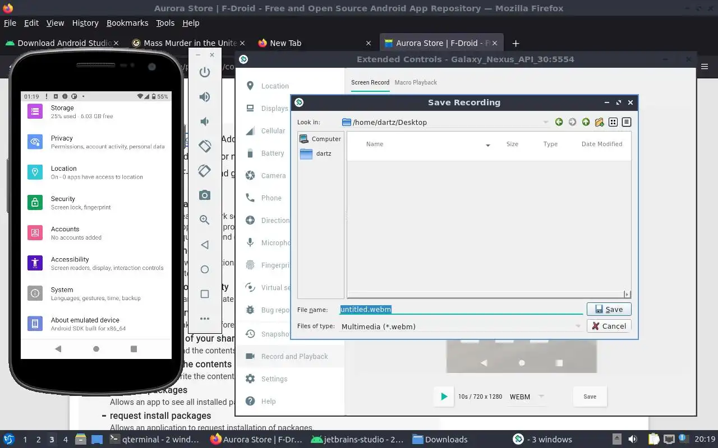
Task: Click Save button in Extended Controls
Action: (x=590, y=396)
